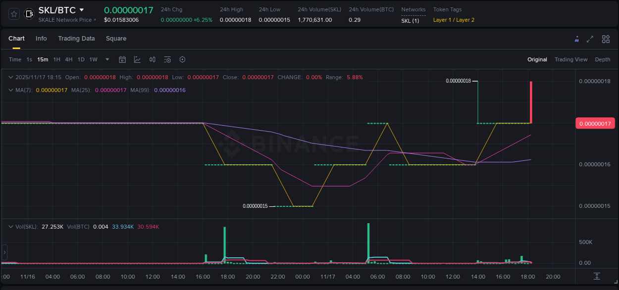Screen dimensions: 619x290
Task: Collapse the MA indicator row arrow
Action: [10, 90]
